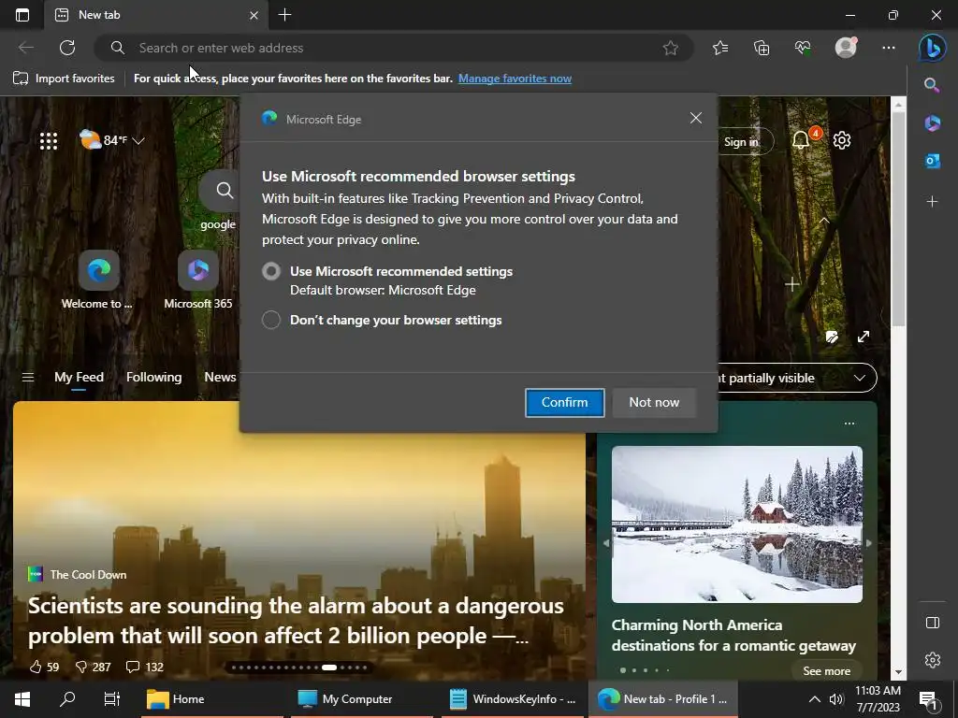The height and width of the screenshot is (718, 958).
Task: Refresh the page with reload icon
Action: tap(67, 48)
